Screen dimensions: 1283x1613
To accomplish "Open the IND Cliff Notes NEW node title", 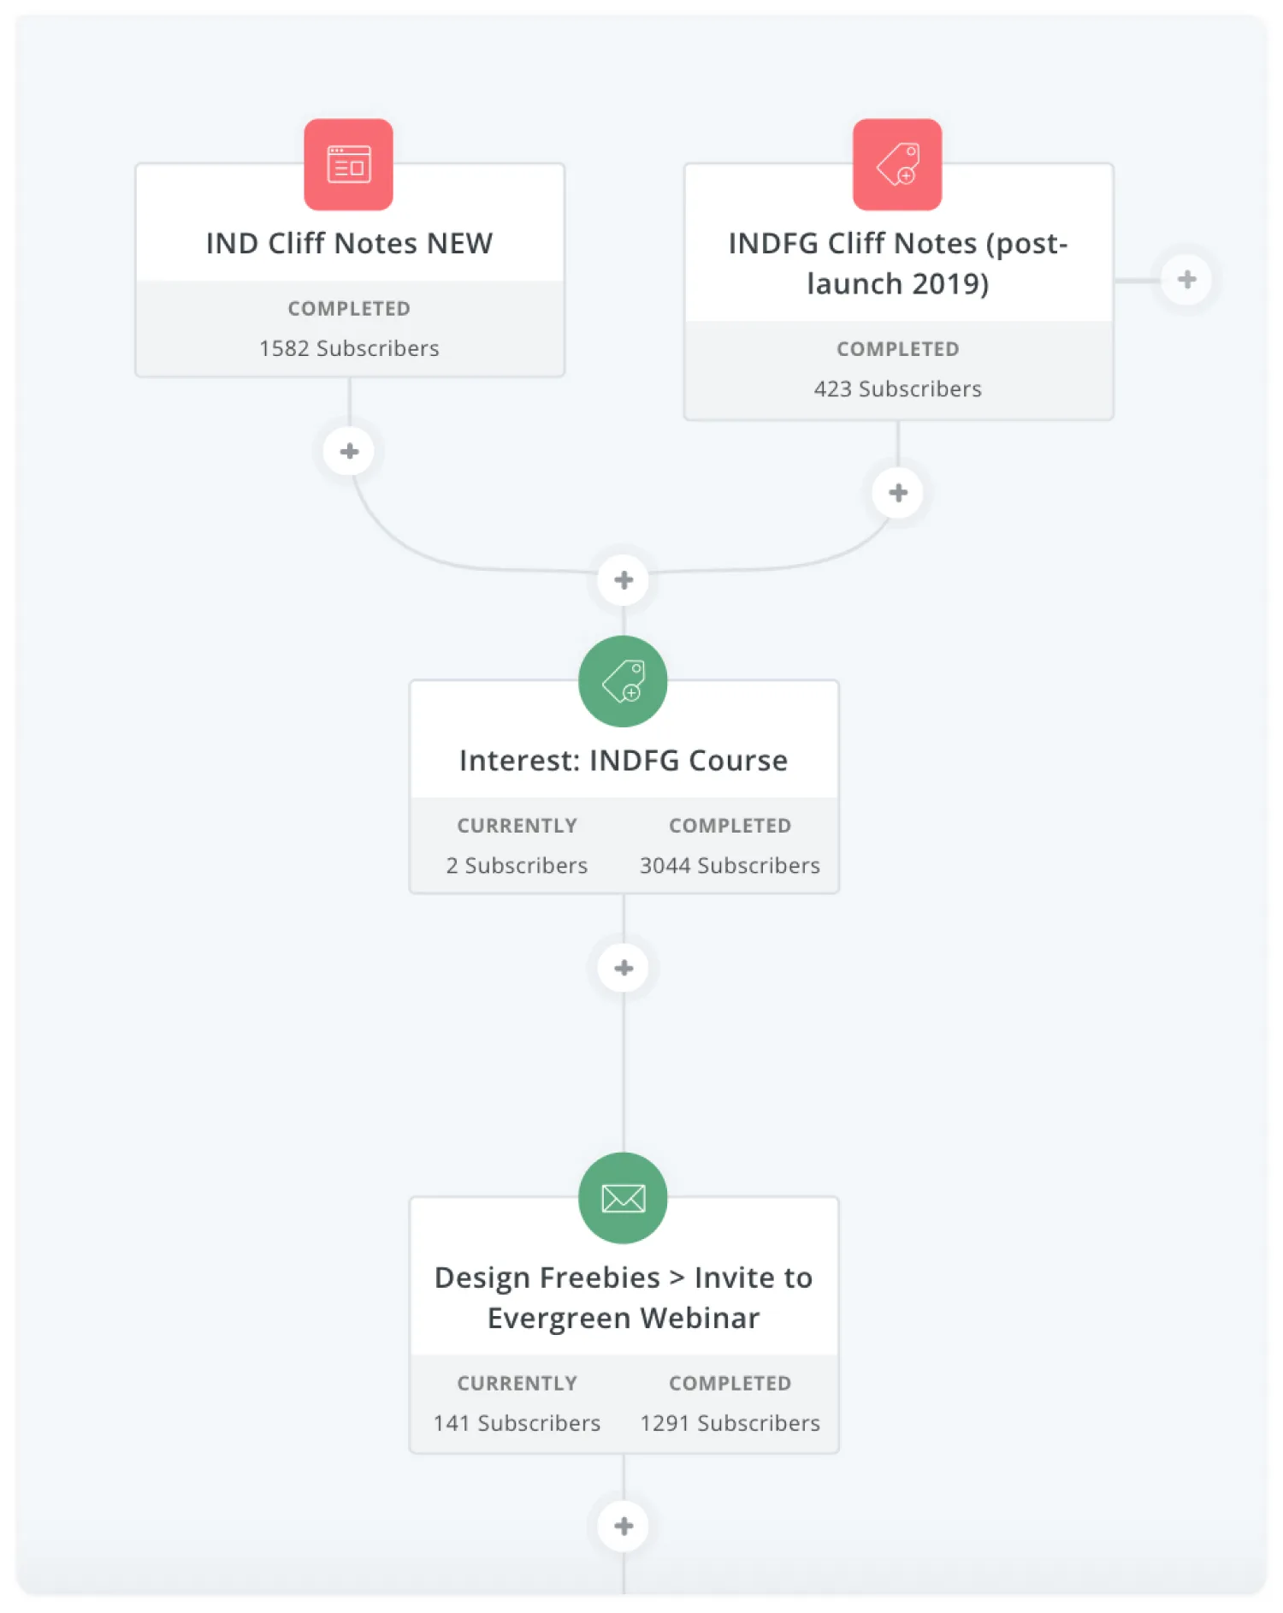I will (349, 244).
